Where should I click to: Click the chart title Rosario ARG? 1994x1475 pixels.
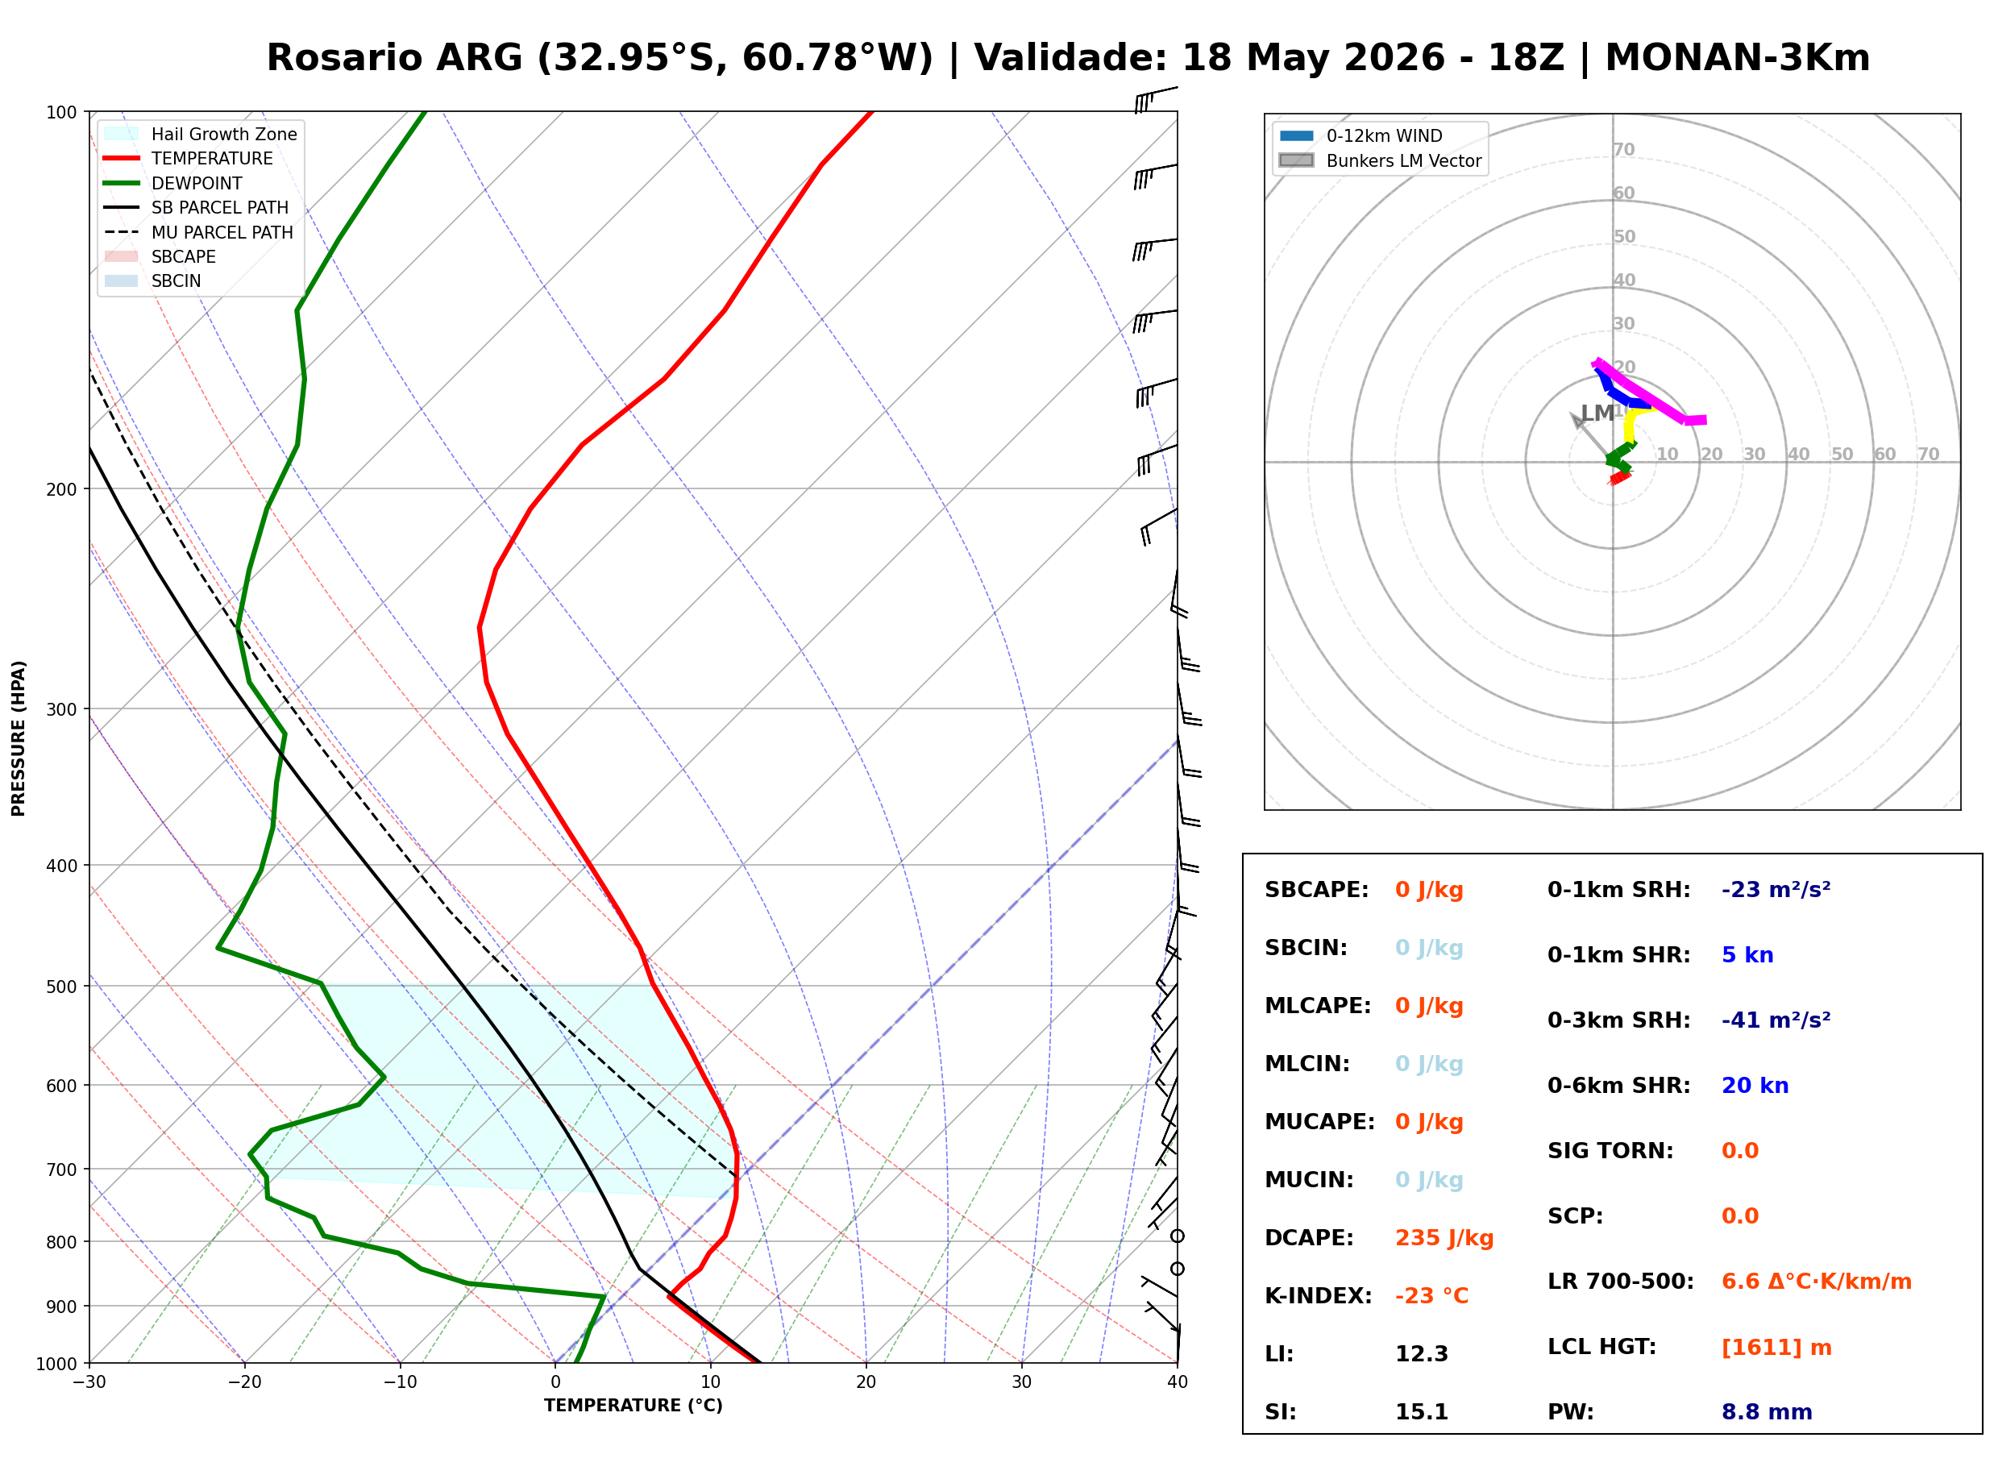[393, 57]
